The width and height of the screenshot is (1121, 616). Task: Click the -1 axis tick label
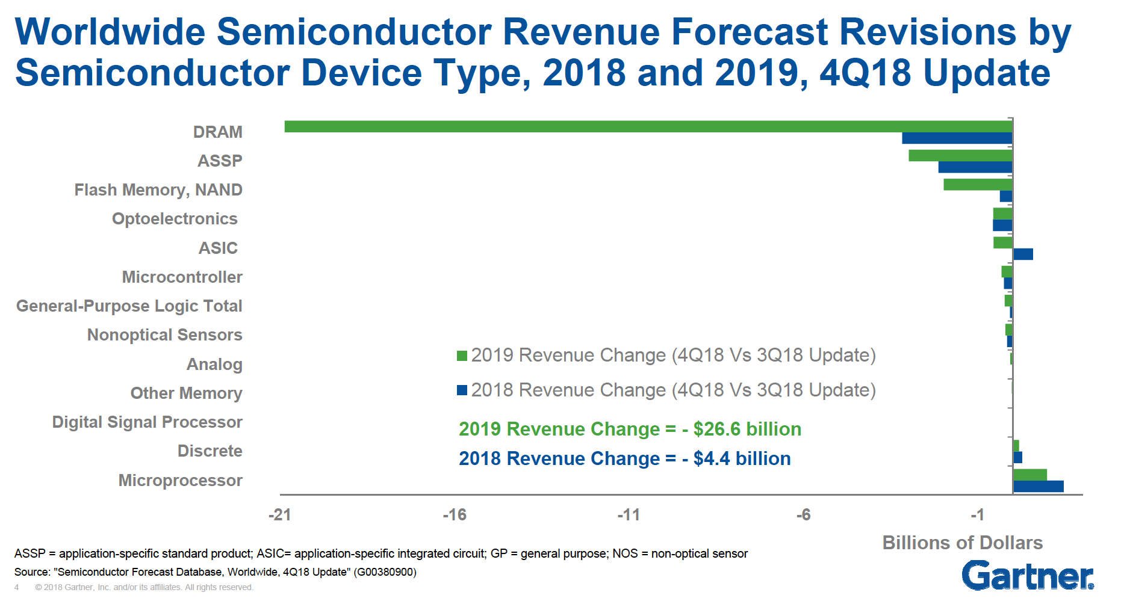(977, 515)
